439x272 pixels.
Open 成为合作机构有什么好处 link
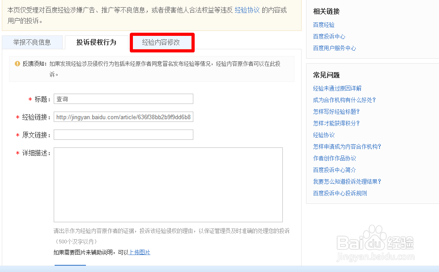click(x=345, y=100)
